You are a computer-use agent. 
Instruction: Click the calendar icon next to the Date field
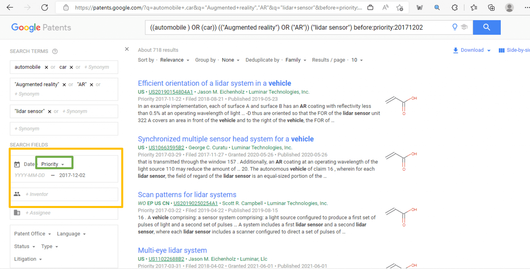point(17,164)
